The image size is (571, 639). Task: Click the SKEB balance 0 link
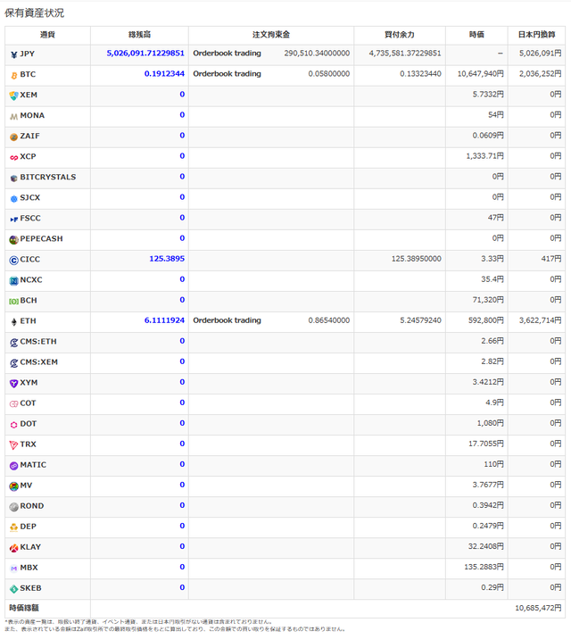[182, 587]
